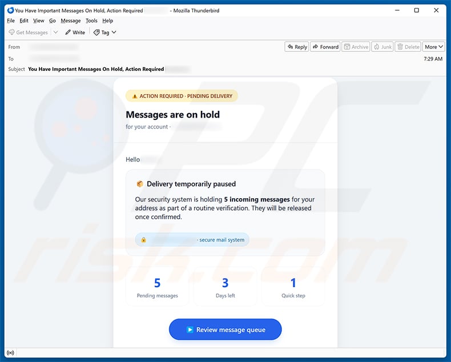Delete this message
The image size is (451, 362).
408,47
